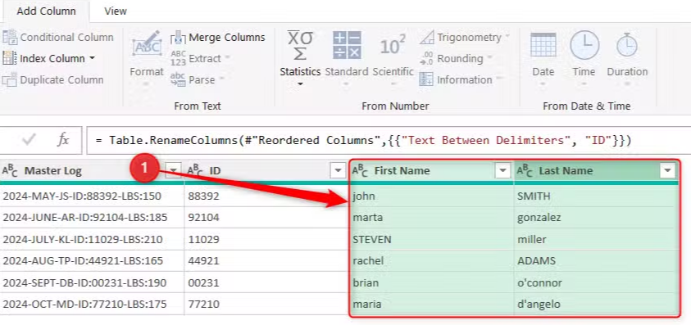Image resolution: width=691 pixels, height=325 pixels.
Task: Click the Duration stopwatch icon
Action: pos(627,45)
